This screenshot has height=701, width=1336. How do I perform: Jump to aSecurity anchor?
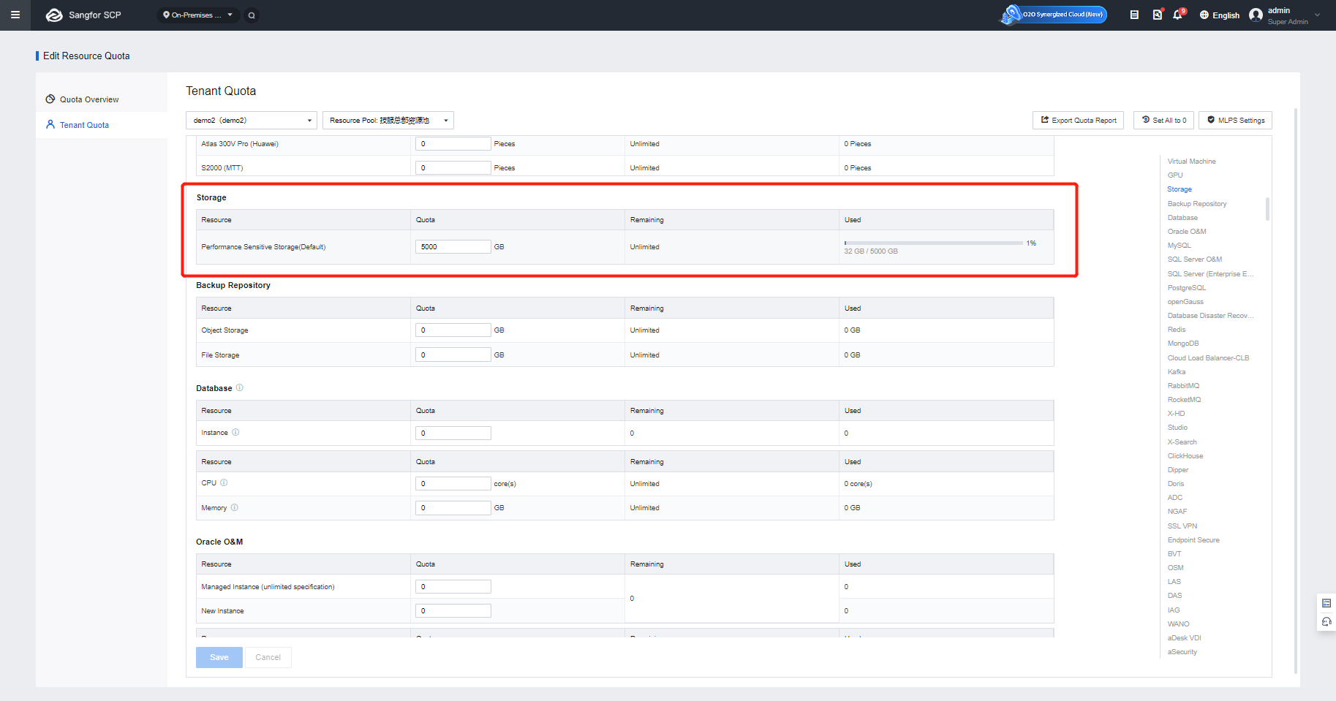[1182, 652]
